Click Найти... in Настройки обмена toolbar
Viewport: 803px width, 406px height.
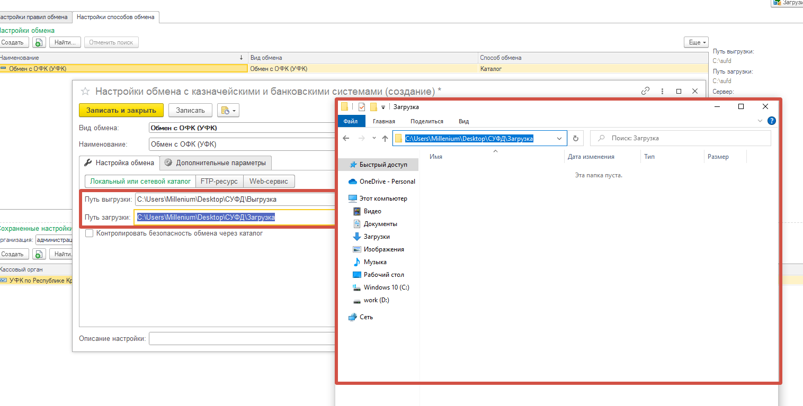pyautogui.click(x=65, y=42)
